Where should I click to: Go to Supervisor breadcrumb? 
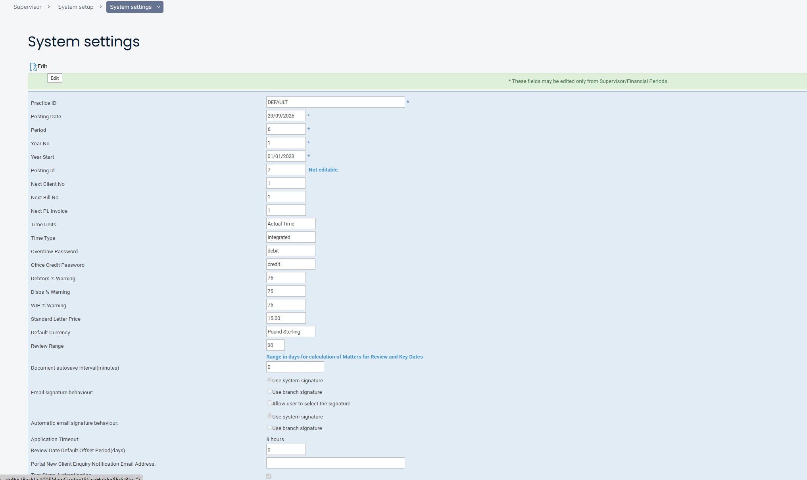click(x=27, y=7)
